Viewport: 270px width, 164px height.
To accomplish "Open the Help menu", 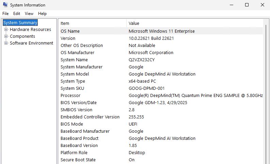I will [x=42, y=13].
